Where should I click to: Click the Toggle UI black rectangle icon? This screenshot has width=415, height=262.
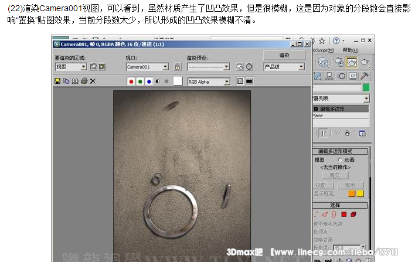[x=249, y=81]
